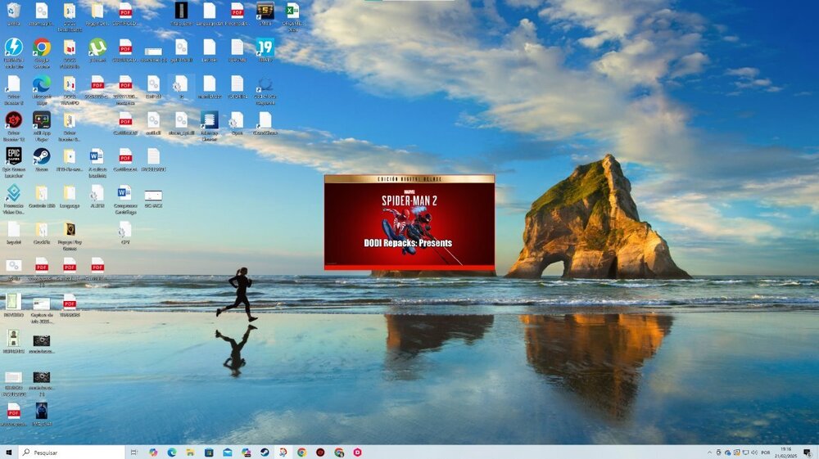The height and width of the screenshot is (459, 819).
Task: Open Microsoft Store in the taskbar
Action: [x=209, y=452]
